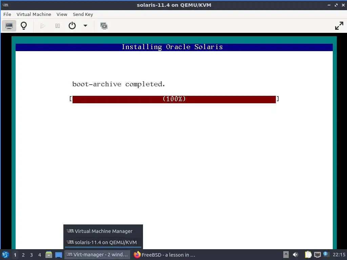Image resolution: width=347 pixels, height=260 pixels.
Task: Switch to workspace 1
Action: 15,255
